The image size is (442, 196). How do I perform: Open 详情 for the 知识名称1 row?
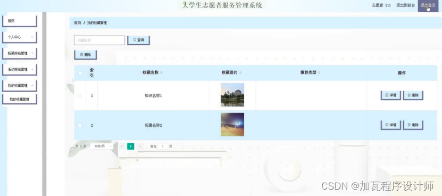(x=391, y=95)
